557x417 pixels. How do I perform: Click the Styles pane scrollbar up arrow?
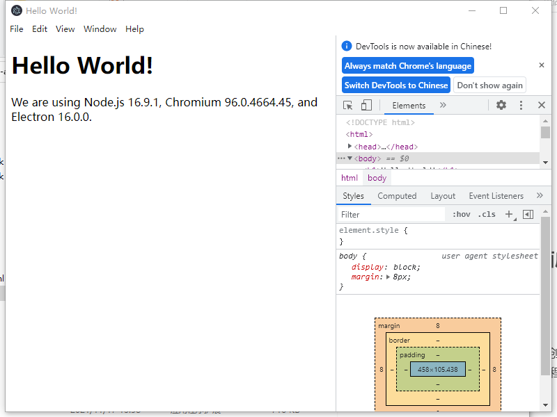click(545, 211)
